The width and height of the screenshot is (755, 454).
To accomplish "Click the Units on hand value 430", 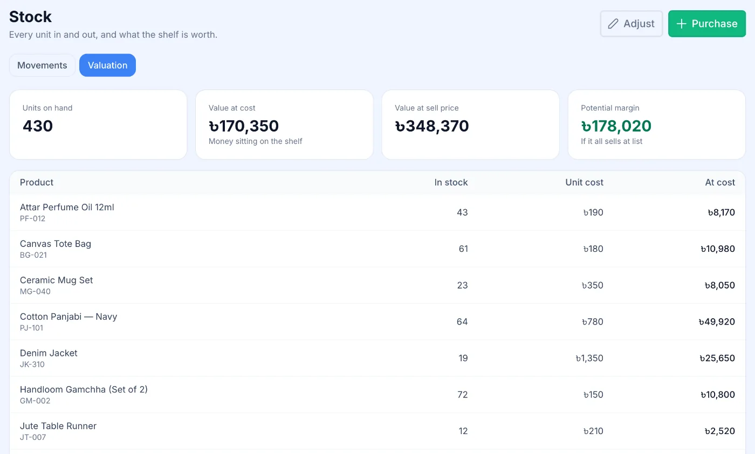I will 38,126.
